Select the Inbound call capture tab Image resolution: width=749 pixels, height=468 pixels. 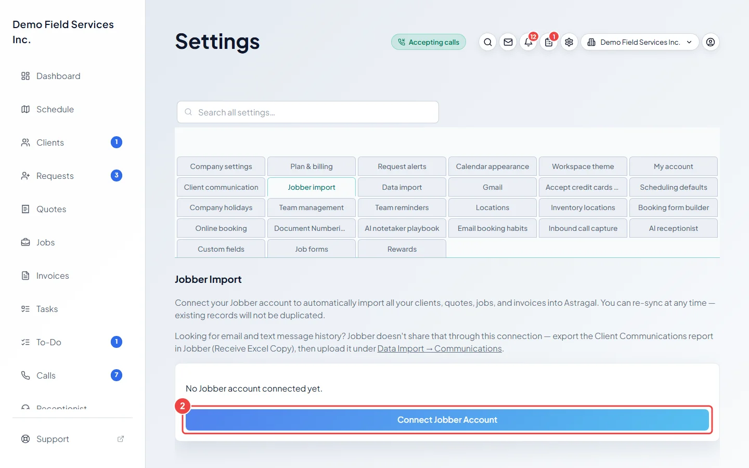(x=583, y=228)
